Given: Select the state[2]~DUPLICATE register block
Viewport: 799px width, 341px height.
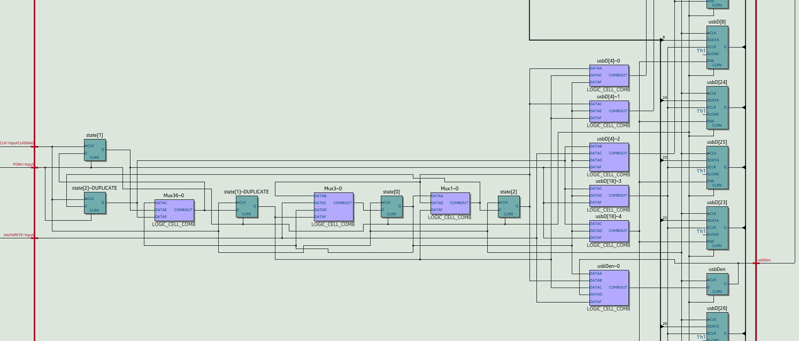Looking at the screenshot, I should 95,203.
